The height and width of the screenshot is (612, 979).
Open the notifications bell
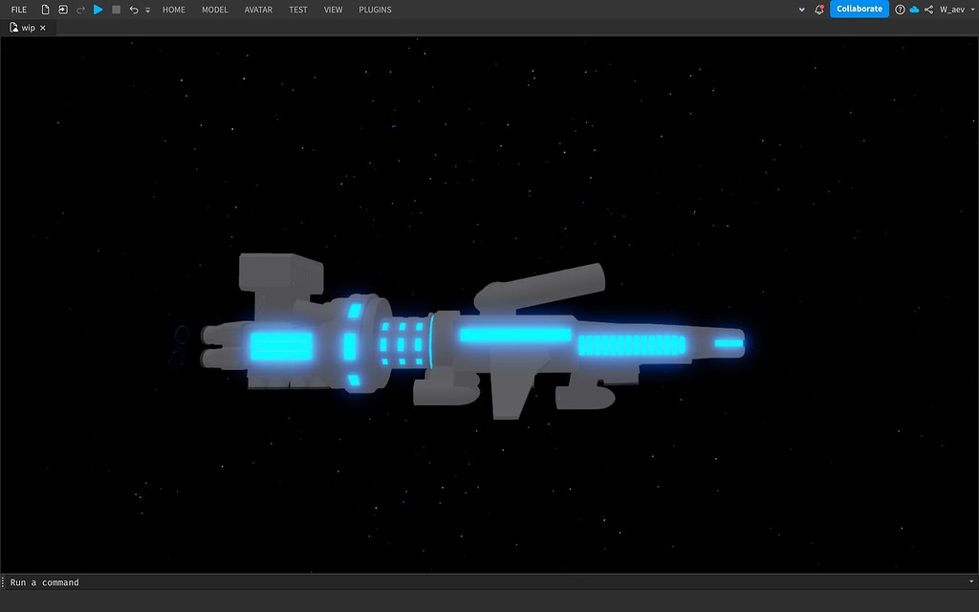(819, 9)
